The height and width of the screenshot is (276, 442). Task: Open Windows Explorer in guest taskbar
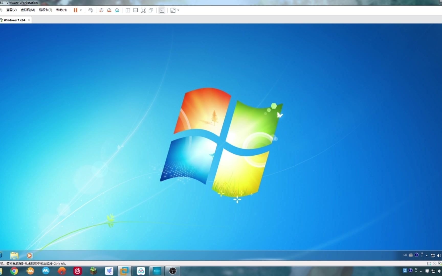pyautogui.click(x=14, y=255)
